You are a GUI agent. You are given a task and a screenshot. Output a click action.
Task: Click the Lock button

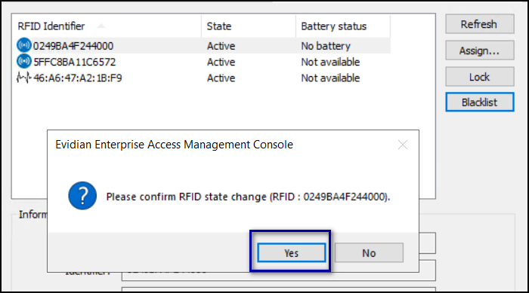pyautogui.click(x=479, y=77)
